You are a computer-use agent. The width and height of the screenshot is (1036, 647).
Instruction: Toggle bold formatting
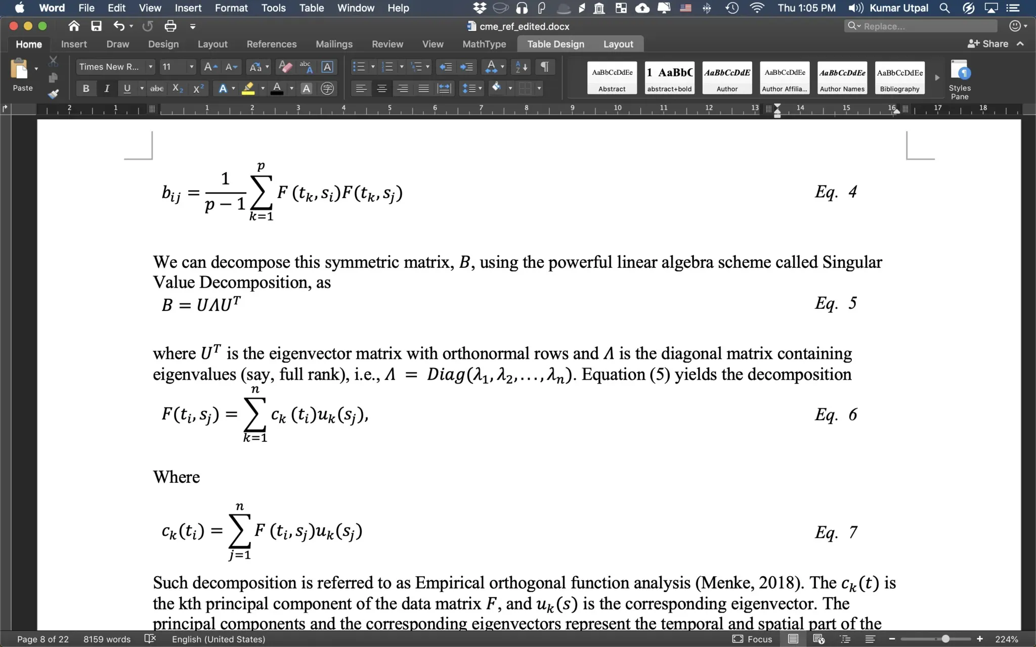[86, 89]
